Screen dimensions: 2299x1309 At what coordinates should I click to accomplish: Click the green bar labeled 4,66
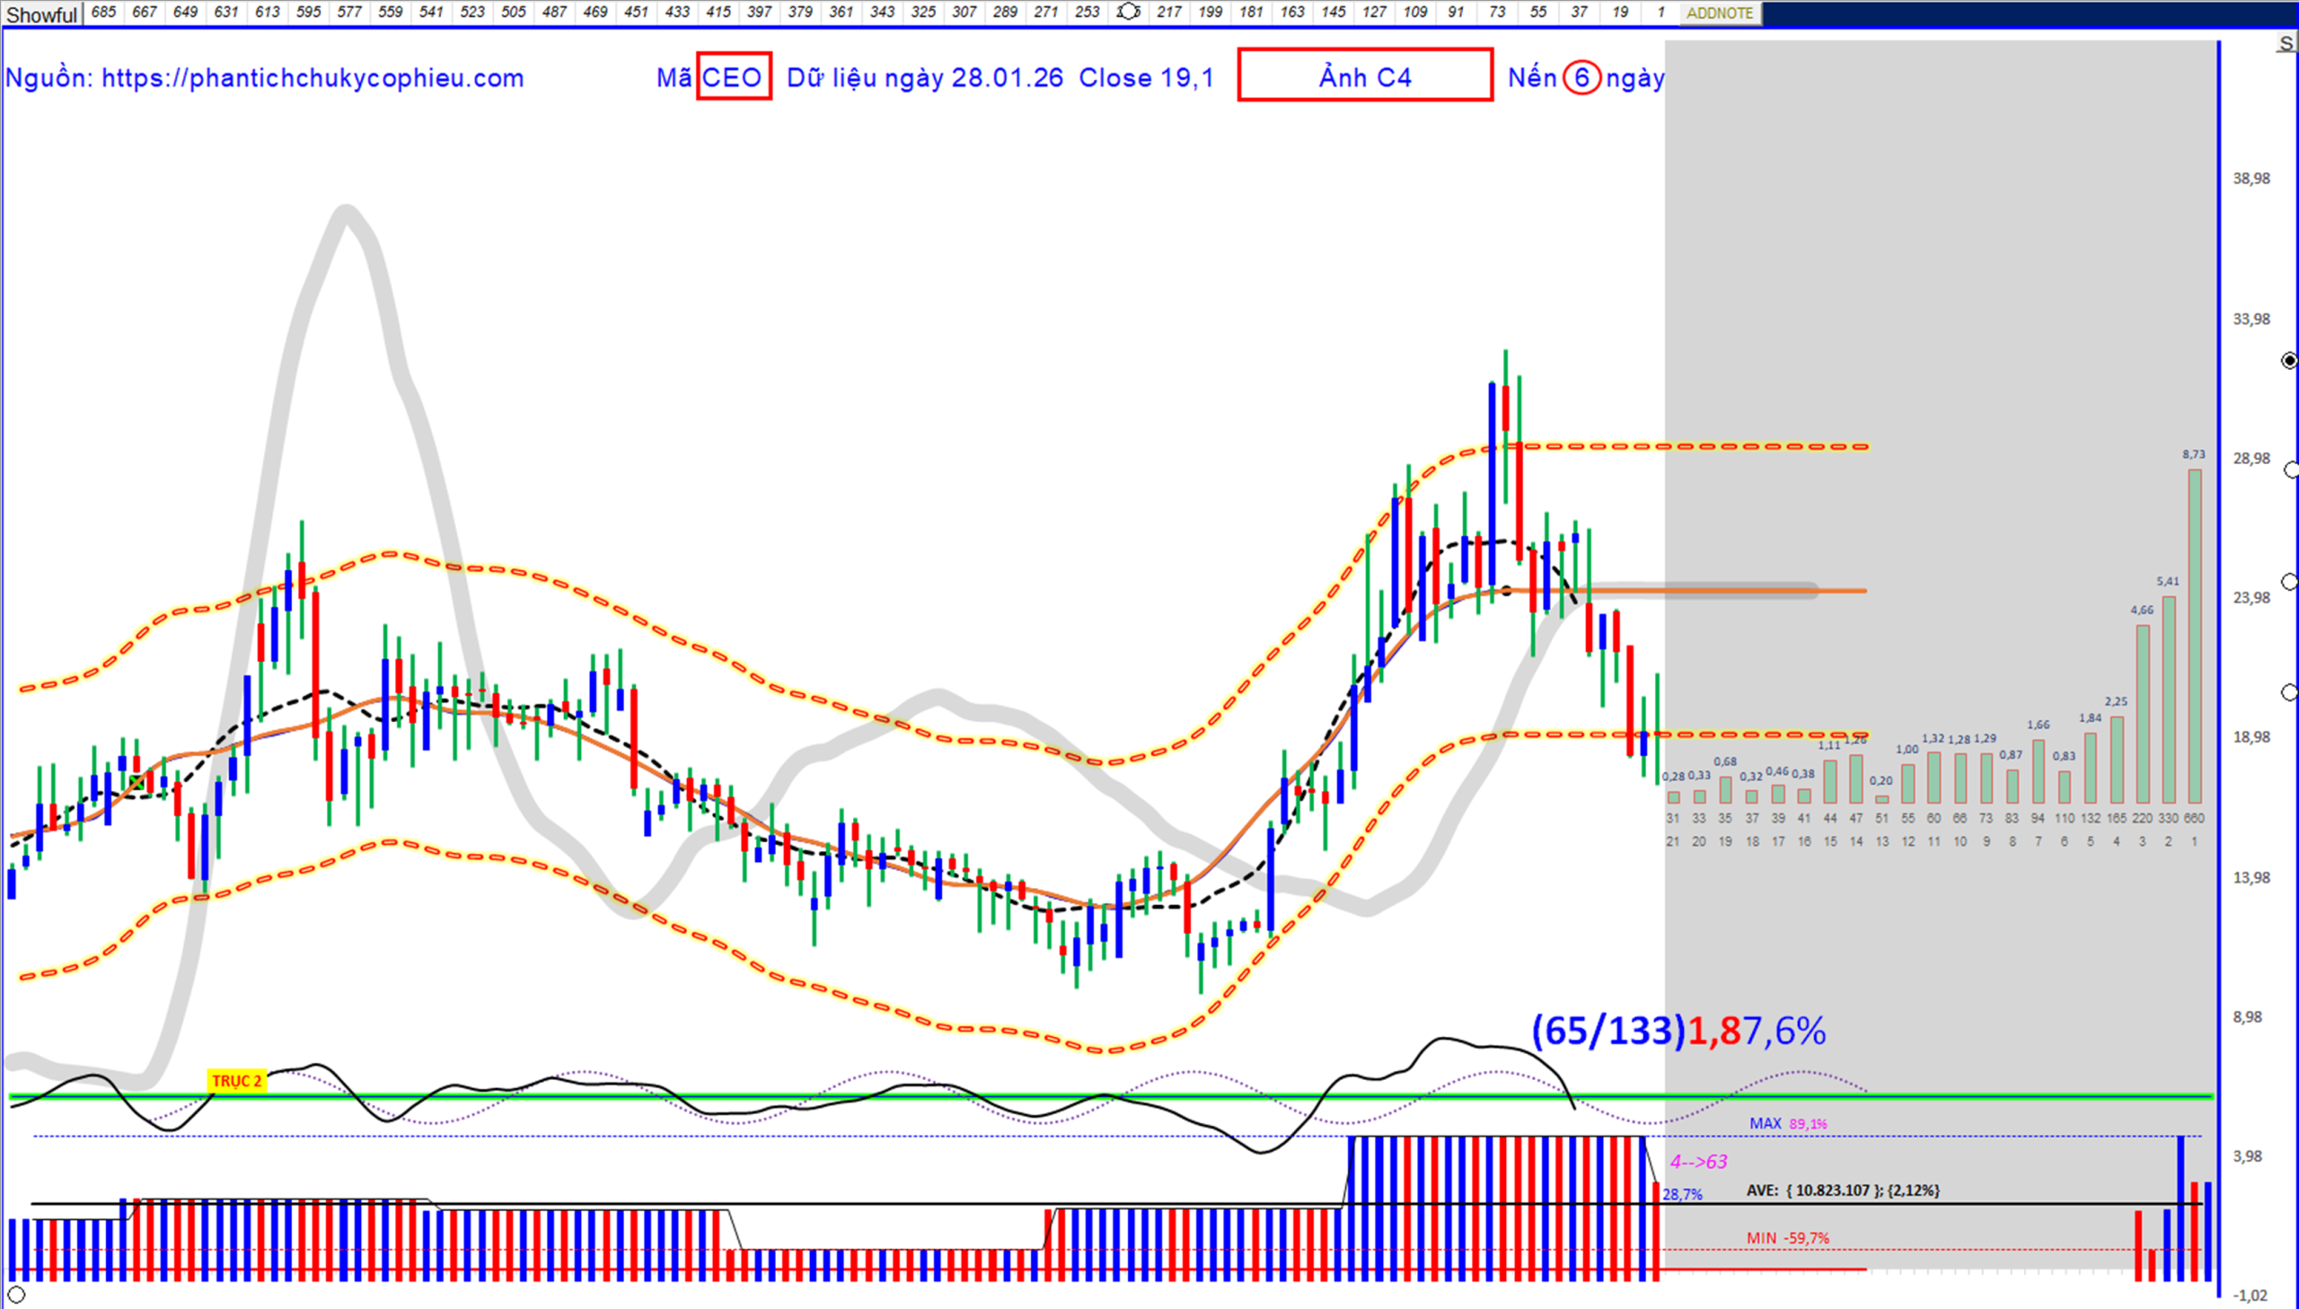point(2142,713)
